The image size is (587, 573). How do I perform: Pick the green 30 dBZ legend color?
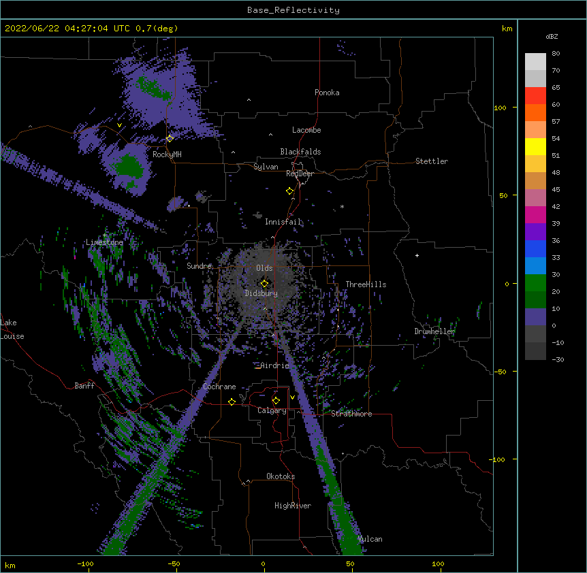(x=535, y=283)
